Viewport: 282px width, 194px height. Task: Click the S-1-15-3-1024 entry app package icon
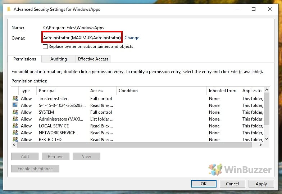[15, 105]
